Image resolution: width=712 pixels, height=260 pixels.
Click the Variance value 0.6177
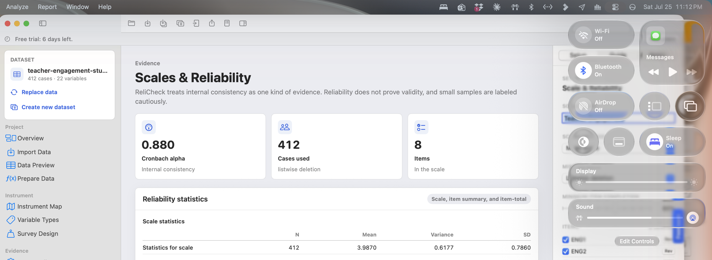[x=444, y=248]
